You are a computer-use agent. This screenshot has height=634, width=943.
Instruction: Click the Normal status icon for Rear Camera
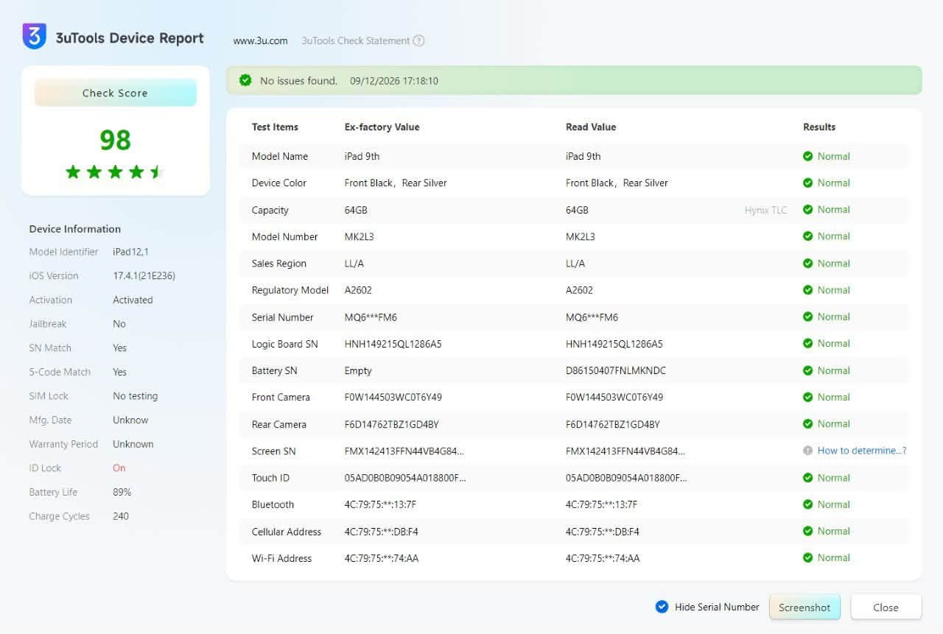[x=808, y=424]
